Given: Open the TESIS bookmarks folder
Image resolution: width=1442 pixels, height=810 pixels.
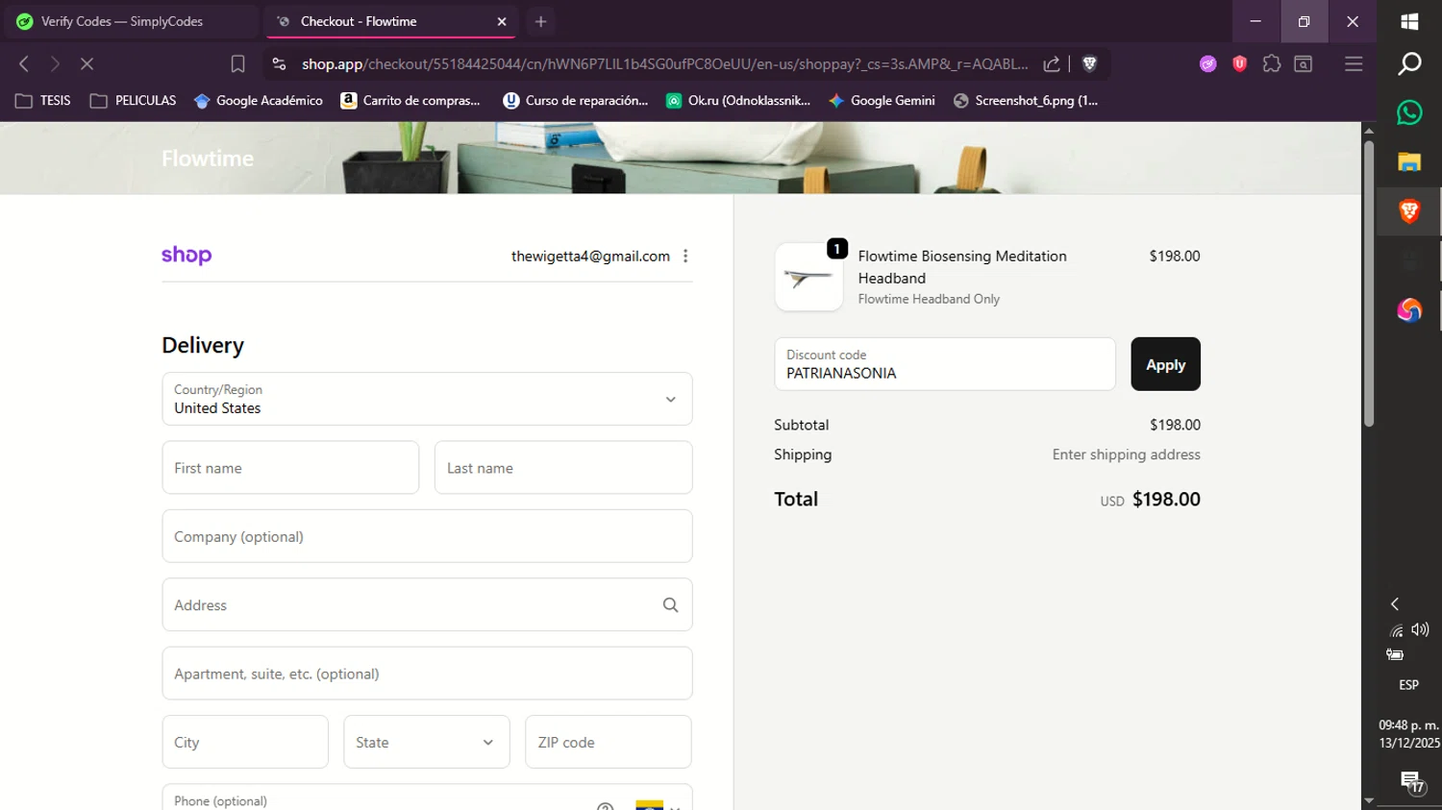Looking at the screenshot, I should (43, 100).
